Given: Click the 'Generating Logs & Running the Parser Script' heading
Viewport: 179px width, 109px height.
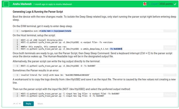Looking at the screenshot, I should (x=38, y=12).
